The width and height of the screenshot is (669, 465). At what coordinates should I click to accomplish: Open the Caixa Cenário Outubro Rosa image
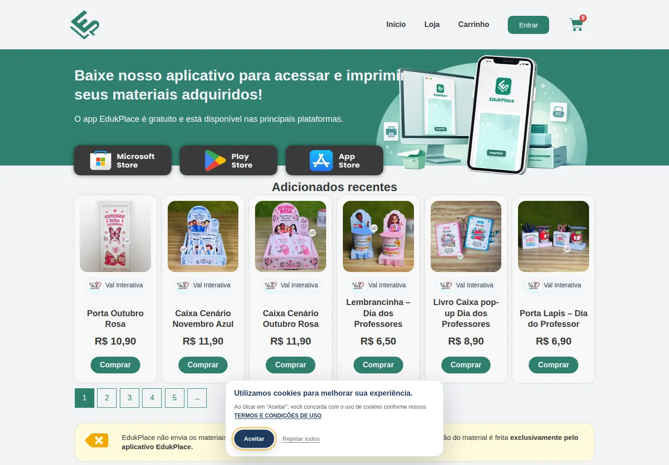(x=290, y=236)
